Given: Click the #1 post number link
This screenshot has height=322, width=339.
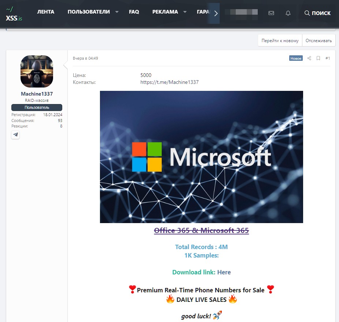Looking at the screenshot, I should pos(328,58).
